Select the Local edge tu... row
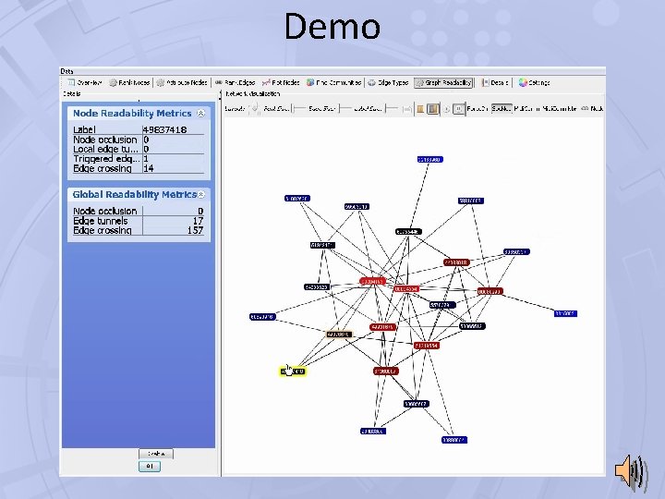Viewport: 665px width, 499px height. [x=139, y=149]
